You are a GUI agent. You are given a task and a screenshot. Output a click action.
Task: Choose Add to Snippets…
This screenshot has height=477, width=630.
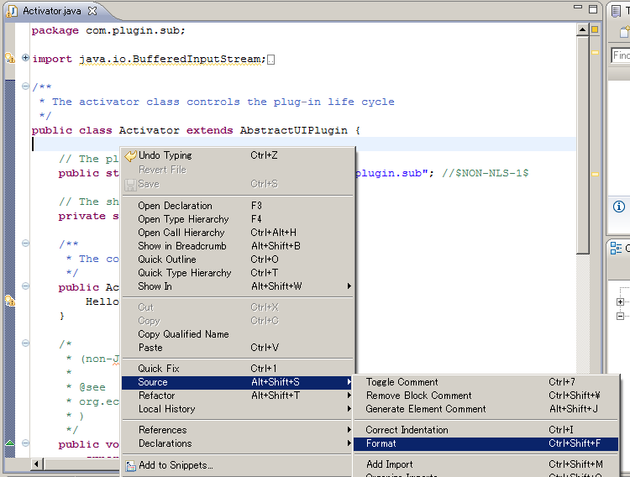click(x=238, y=465)
